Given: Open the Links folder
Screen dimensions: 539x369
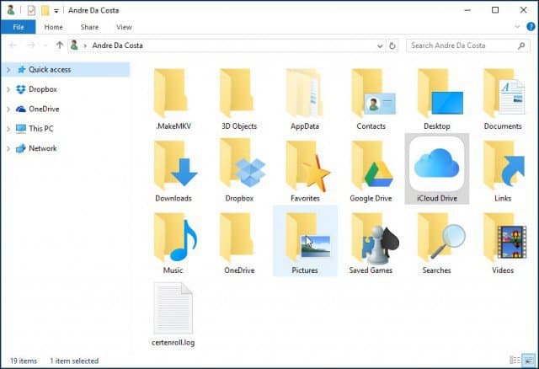Looking at the screenshot, I should coord(503,171).
